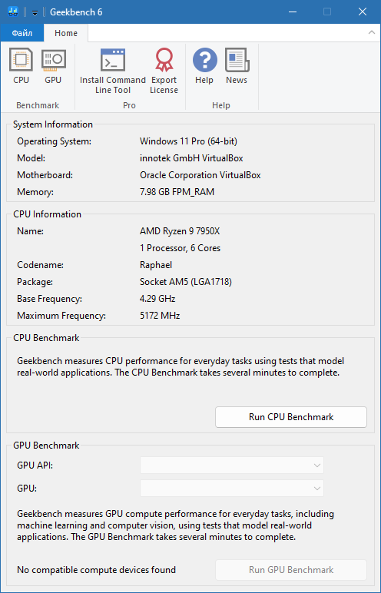Image resolution: width=381 pixels, height=593 pixels.
Task: Open the Файл menu tab
Action: pos(22,33)
